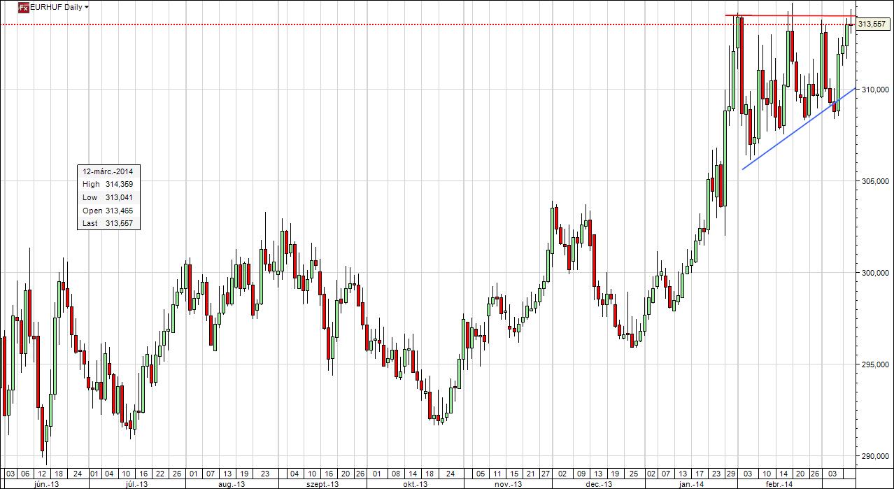
Task: Click the 290,000 price axis label
Action: [876, 456]
